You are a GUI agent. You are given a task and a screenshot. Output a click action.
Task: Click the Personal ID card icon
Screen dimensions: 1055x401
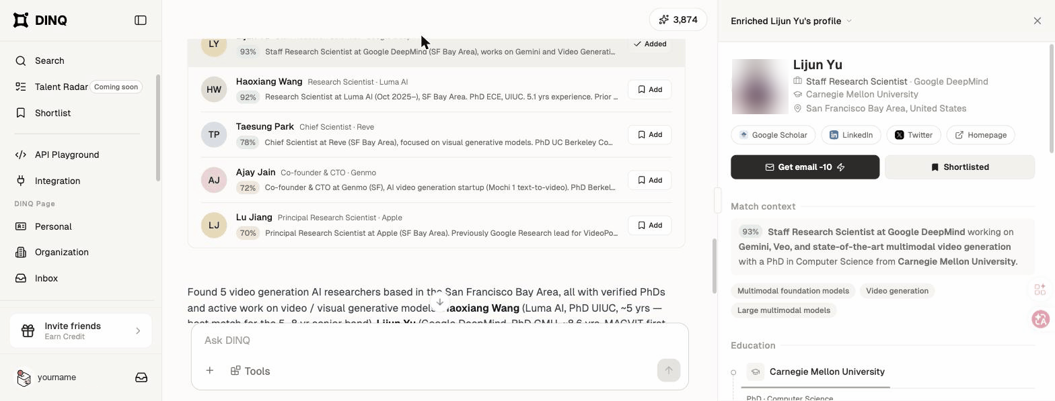(21, 226)
